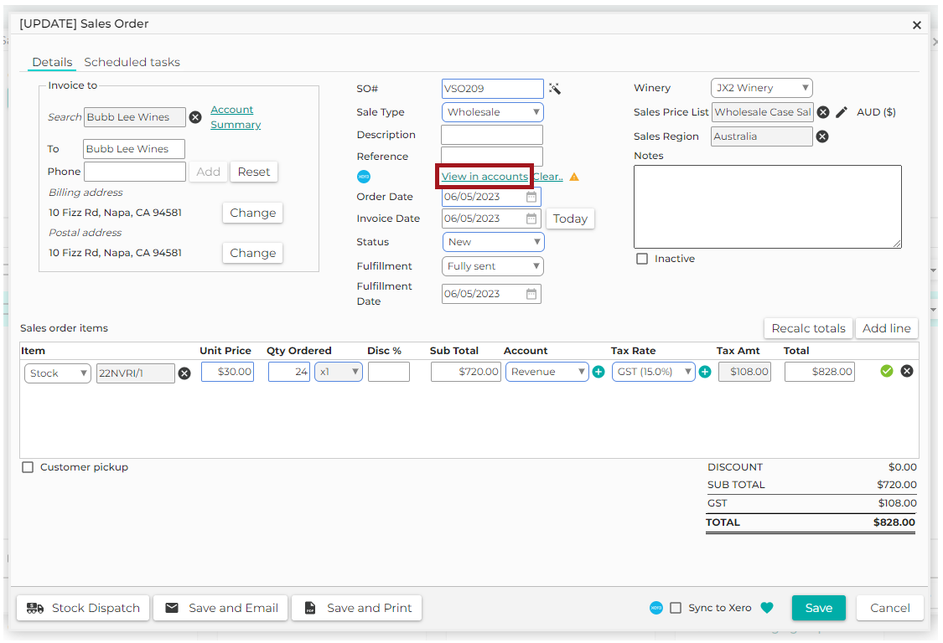This screenshot has width=943, height=643.
Task: Close the Sales Order dialog
Action: [916, 24]
